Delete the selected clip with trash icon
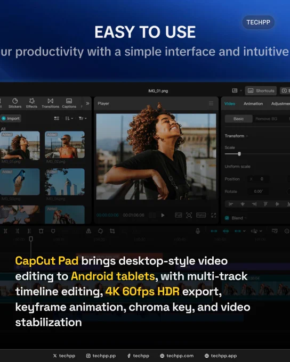The height and width of the screenshot is (362, 290). click(x=41, y=231)
